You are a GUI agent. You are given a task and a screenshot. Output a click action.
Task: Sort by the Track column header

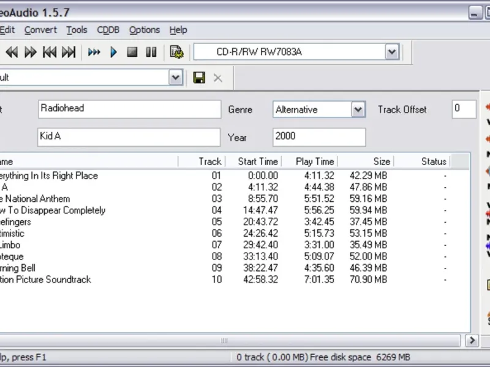(202, 161)
